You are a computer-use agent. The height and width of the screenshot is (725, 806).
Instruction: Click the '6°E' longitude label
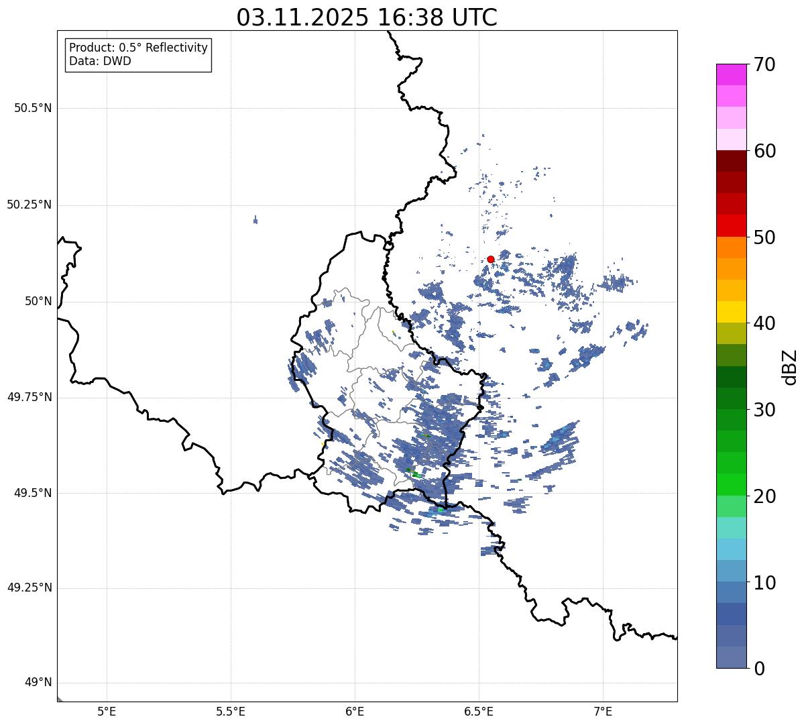355,711
